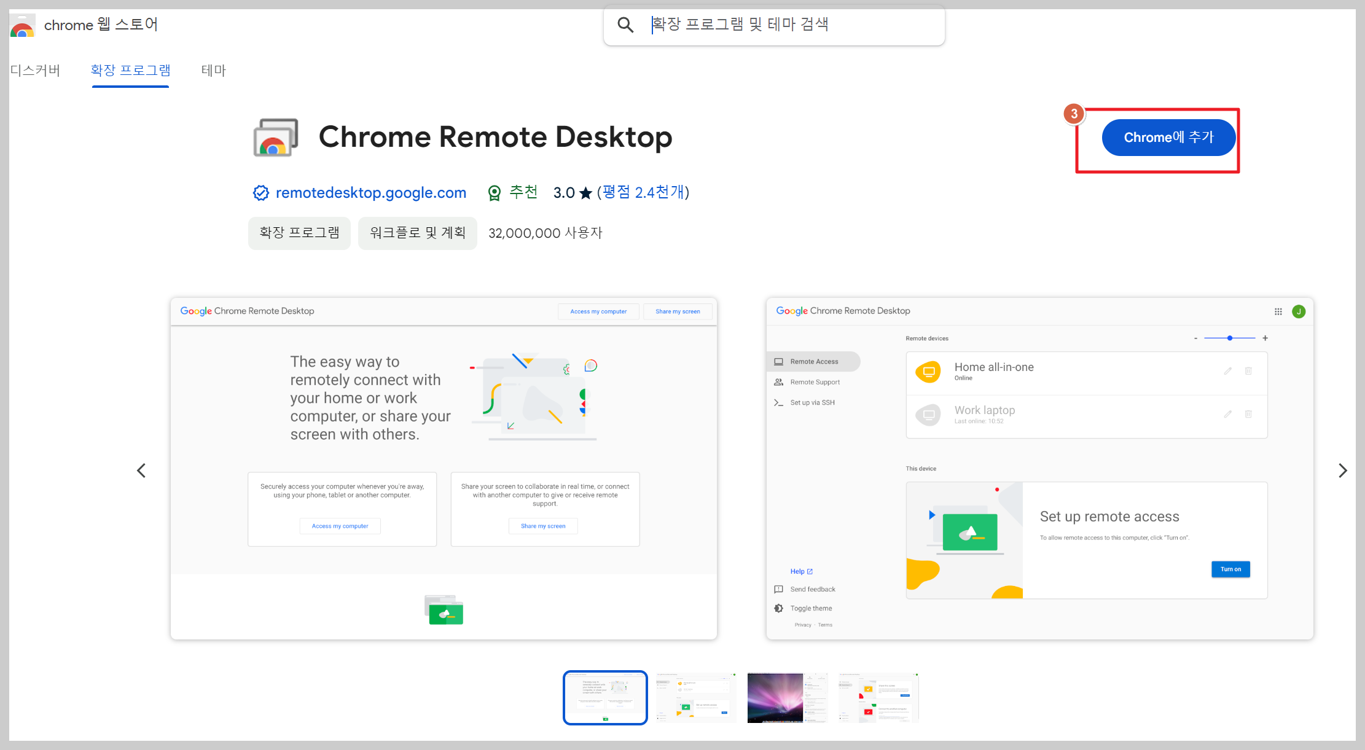Click the star rating icon
Screen dimensions: 1365x750
pyautogui.click(x=586, y=193)
